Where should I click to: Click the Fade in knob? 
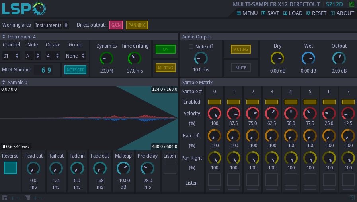77,168
